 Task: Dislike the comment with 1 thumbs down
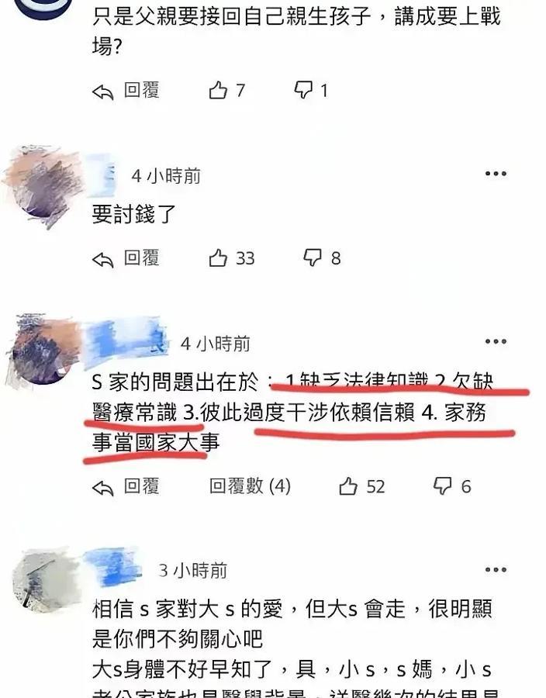point(303,90)
